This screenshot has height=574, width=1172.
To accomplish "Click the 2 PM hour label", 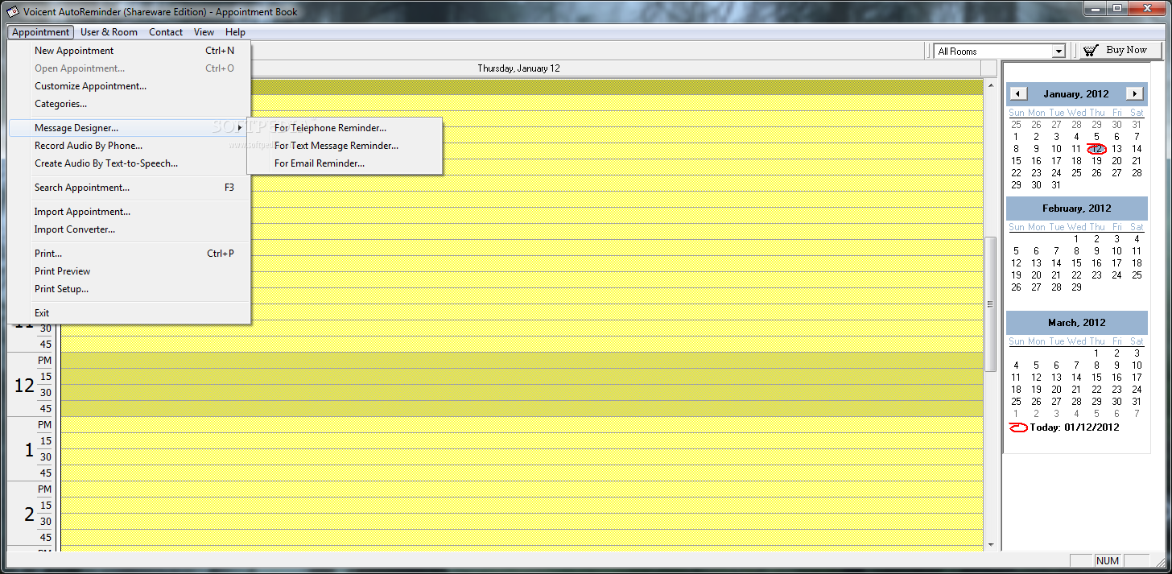I will point(29,514).
